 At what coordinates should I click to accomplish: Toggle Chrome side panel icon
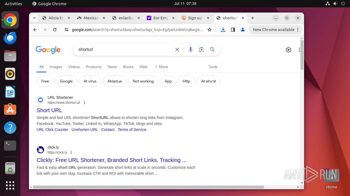point(233,30)
